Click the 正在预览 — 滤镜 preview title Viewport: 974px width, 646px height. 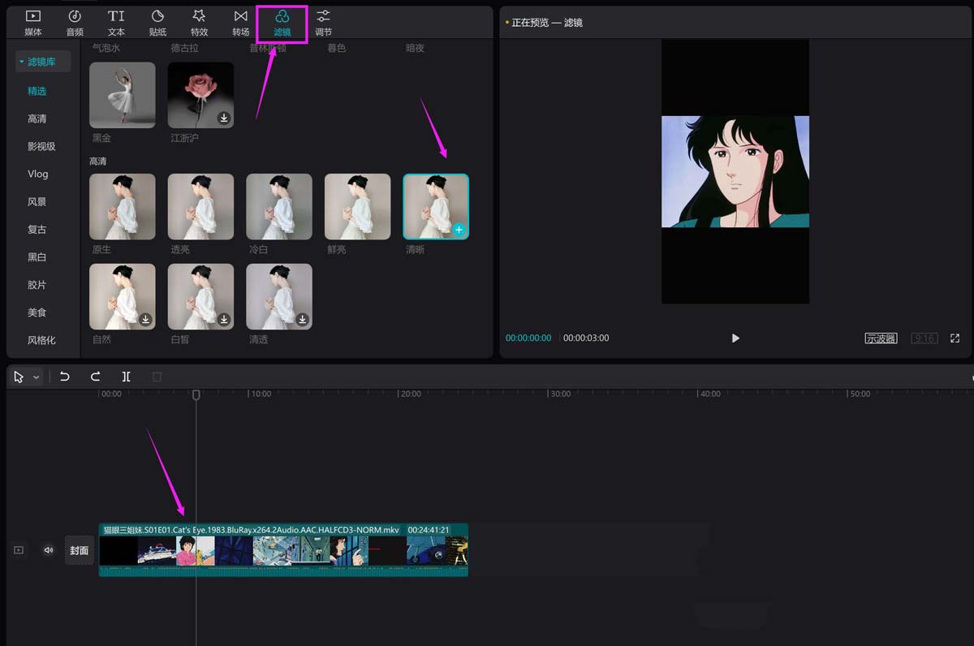point(547,23)
